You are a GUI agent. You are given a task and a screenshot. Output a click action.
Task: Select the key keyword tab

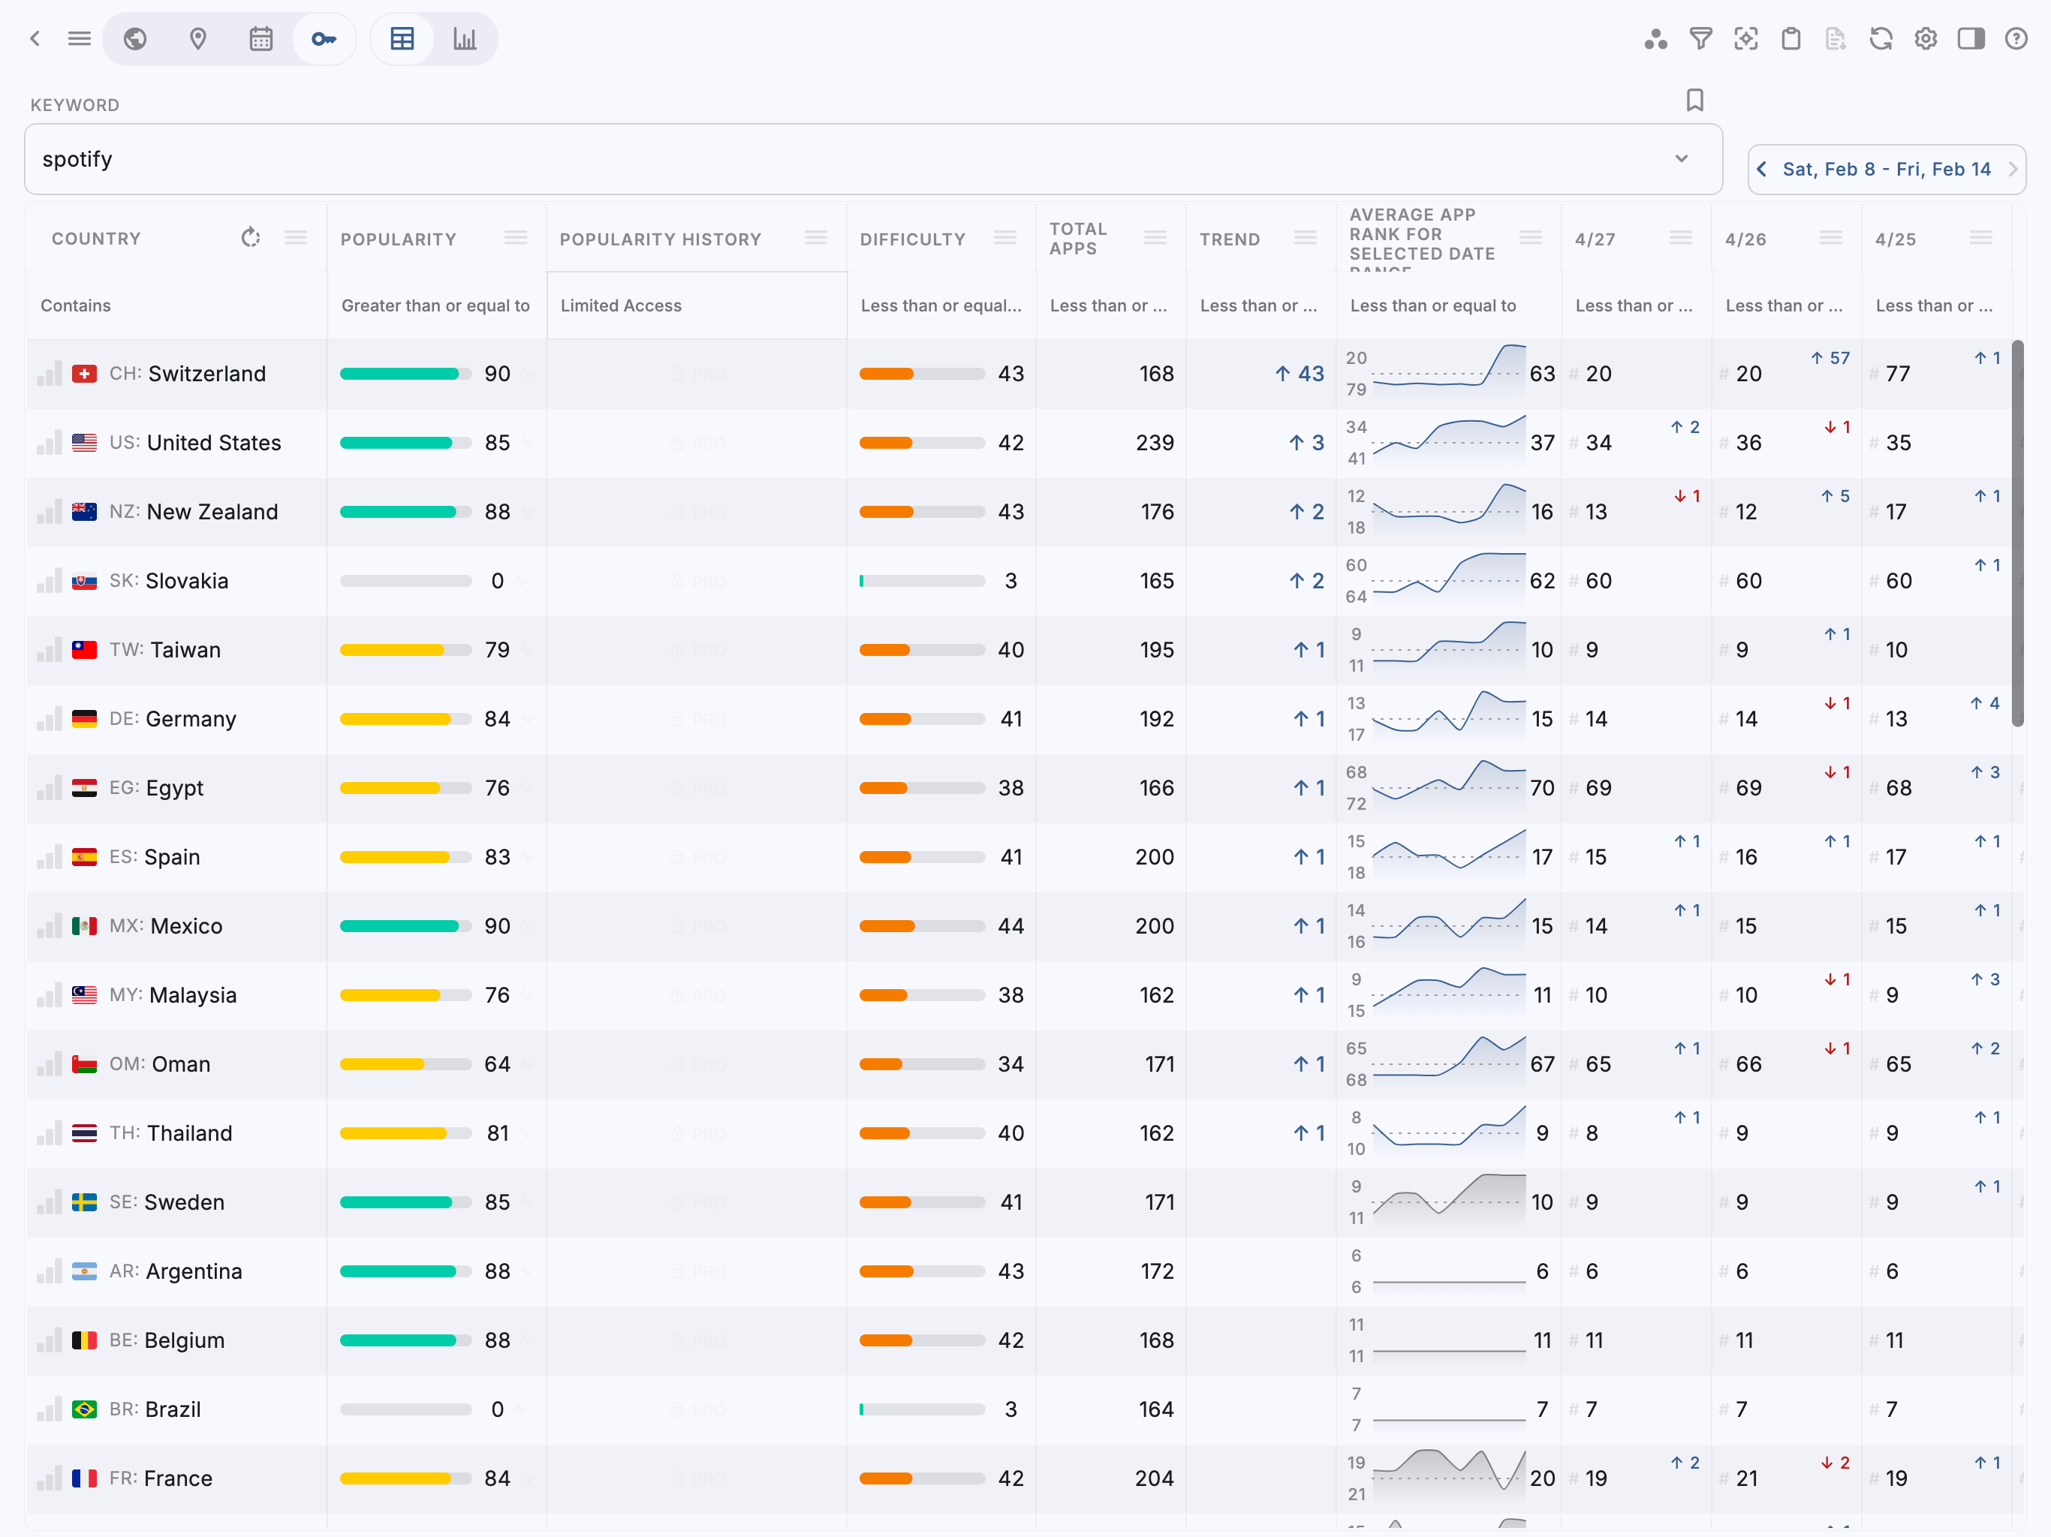coord(324,39)
